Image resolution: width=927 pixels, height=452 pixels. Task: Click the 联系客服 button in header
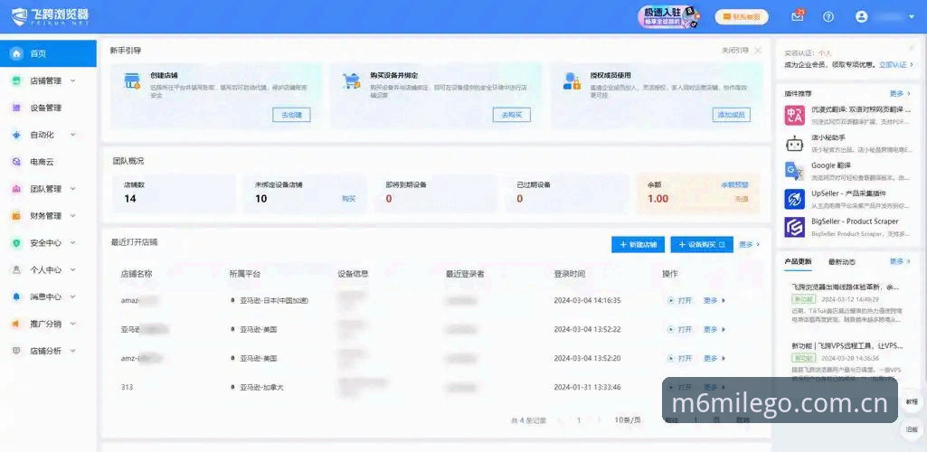tap(742, 17)
